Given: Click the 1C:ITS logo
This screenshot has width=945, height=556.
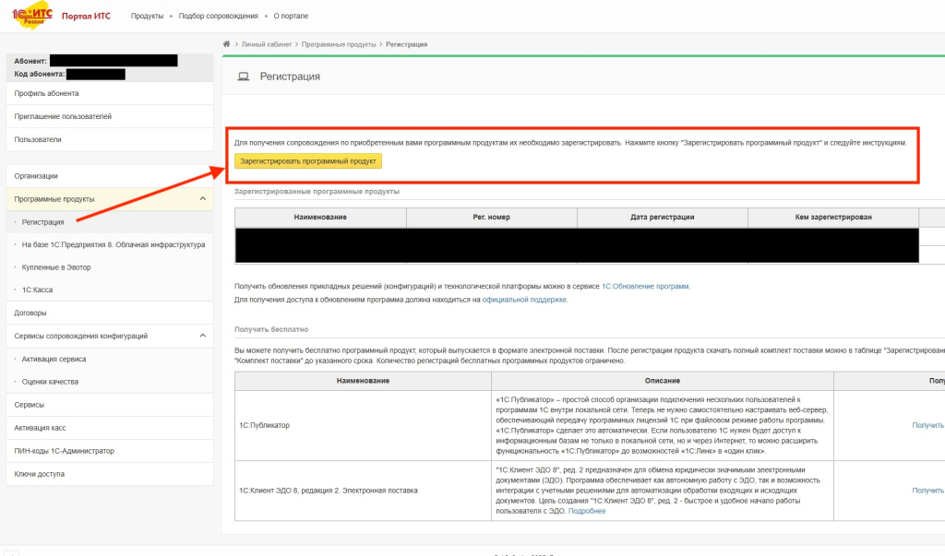Looking at the screenshot, I should [30, 17].
